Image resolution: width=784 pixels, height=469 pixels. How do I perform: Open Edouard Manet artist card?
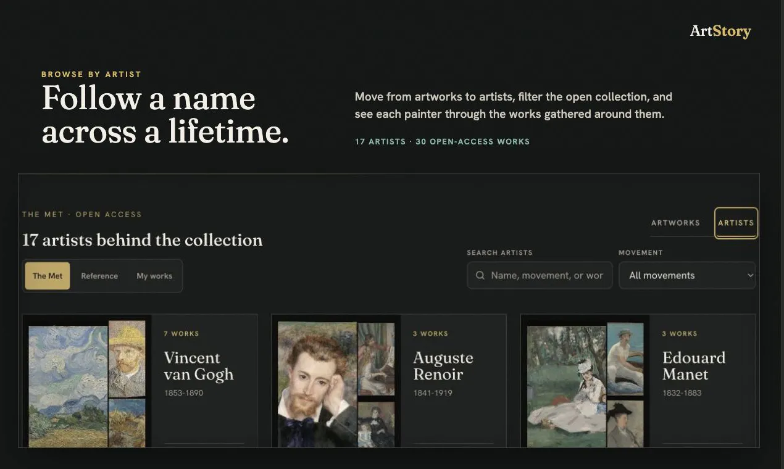pos(638,381)
